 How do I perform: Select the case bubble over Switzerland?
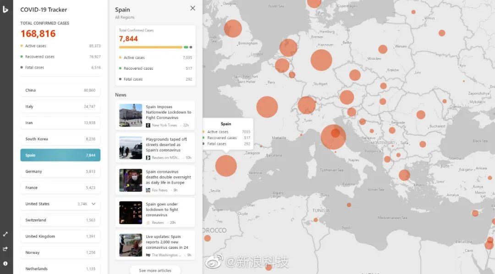pyautogui.click(x=307, y=105)
